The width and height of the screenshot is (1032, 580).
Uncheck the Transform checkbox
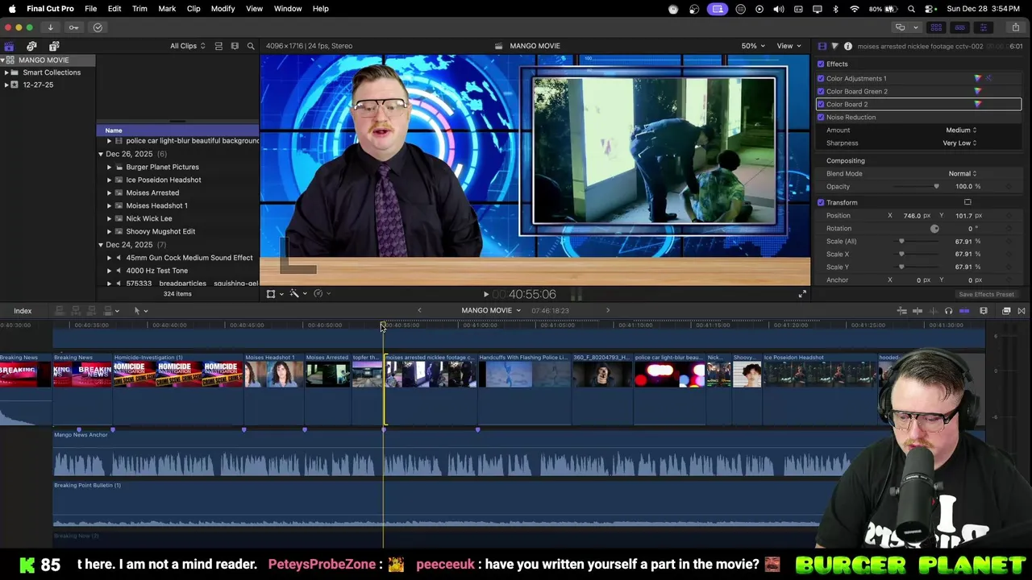[x=821, y=202]
